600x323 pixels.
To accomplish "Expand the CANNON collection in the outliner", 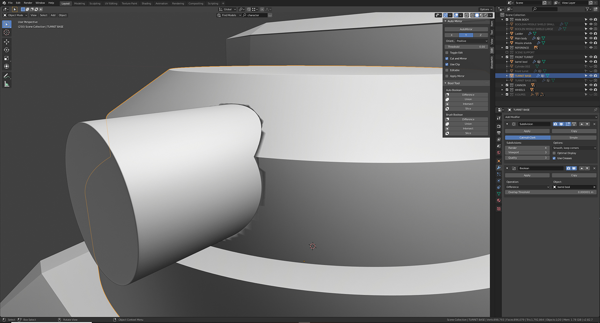I will [x=502, y=85].
